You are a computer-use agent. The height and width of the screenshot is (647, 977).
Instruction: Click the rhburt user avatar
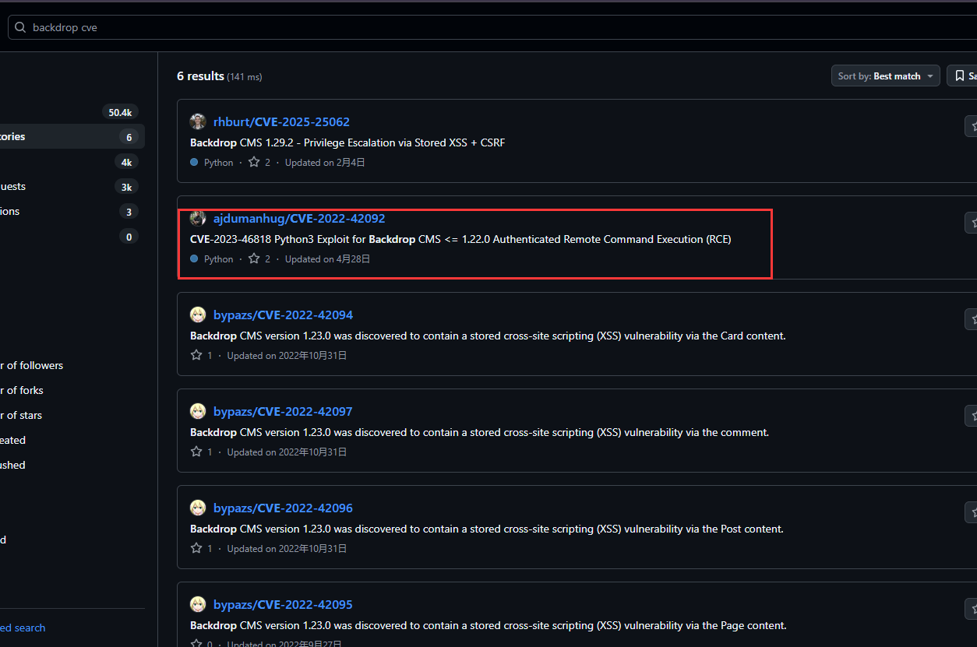(x=198, y=121)
